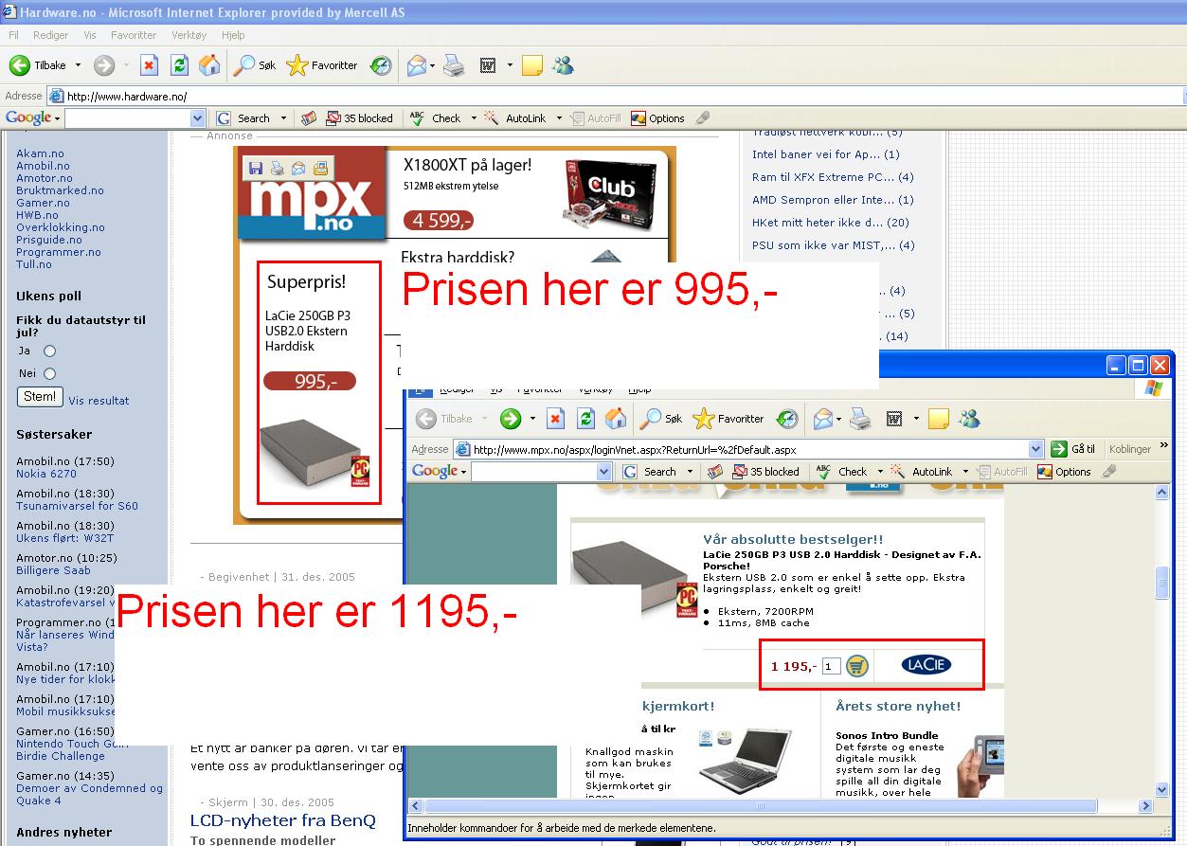Click 35 blocked popup blocker, main window
Image resolution: width=1187 pixels, height=846 pixels.
coord(359,118)
